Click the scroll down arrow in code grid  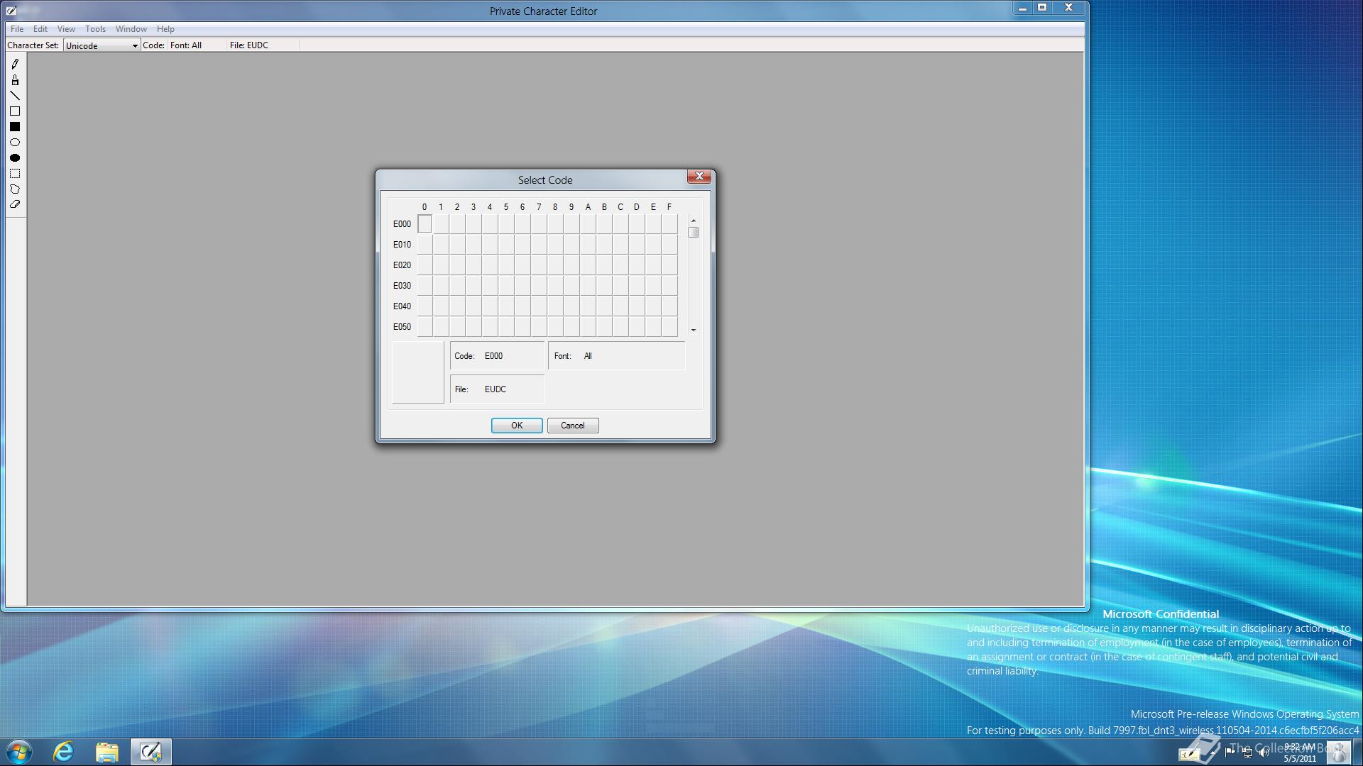pos(694,330)
